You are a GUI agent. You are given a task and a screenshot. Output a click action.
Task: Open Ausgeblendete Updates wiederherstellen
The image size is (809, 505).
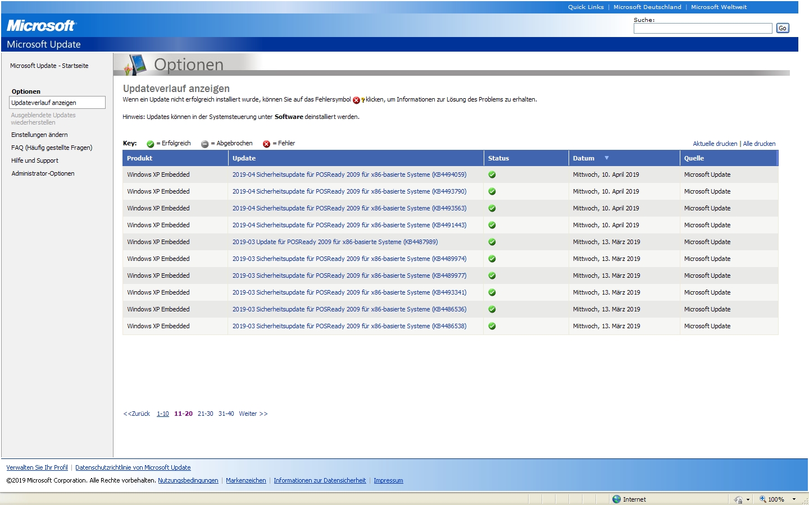(x=43, y=118)
